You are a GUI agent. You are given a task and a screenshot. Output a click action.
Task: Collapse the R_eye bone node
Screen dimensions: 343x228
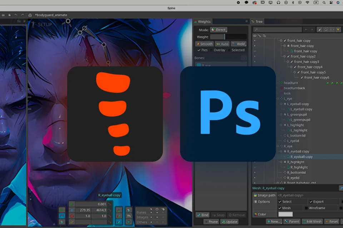pos(278,146)
